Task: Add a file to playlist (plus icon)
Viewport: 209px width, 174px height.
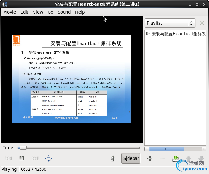Action: point(150,159)
